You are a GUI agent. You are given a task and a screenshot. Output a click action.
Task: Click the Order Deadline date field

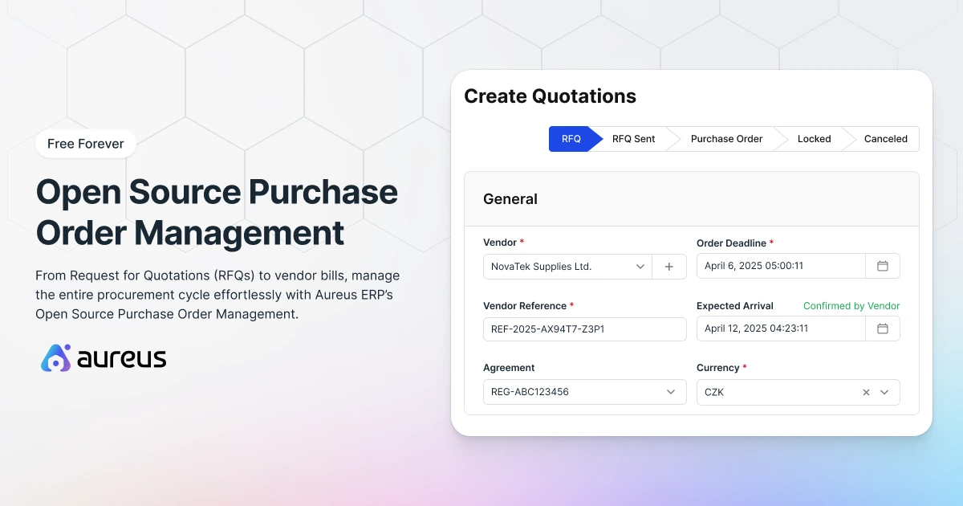pos(780,266)
